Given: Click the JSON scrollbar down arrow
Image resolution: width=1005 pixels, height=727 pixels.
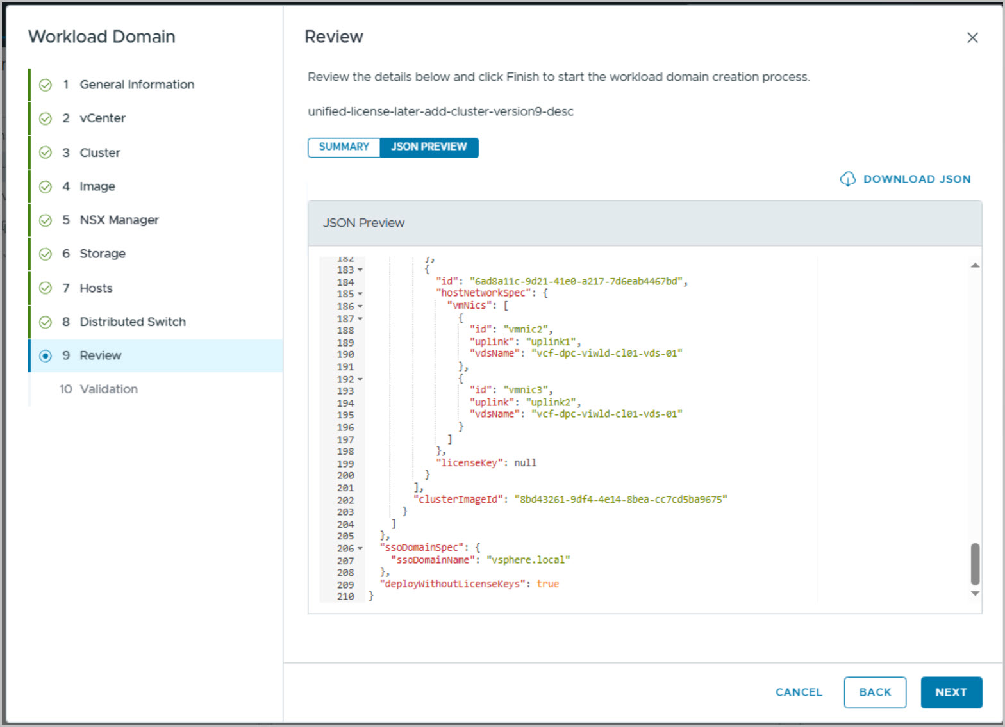Looking at the screenshot, I should pyautogui.click(x=975, y=594).
